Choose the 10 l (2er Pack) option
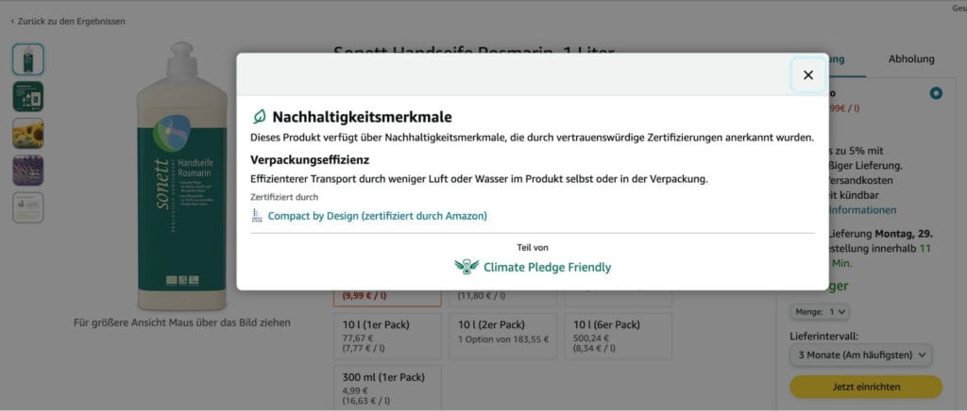 point(502,337)
